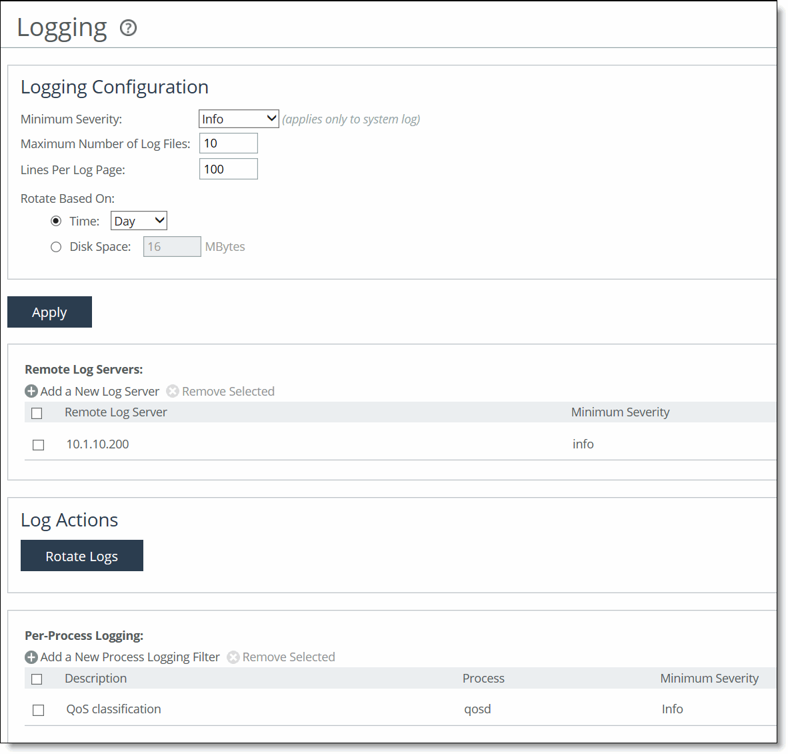
Task: Click the Apply button
Action: point(49,312)
